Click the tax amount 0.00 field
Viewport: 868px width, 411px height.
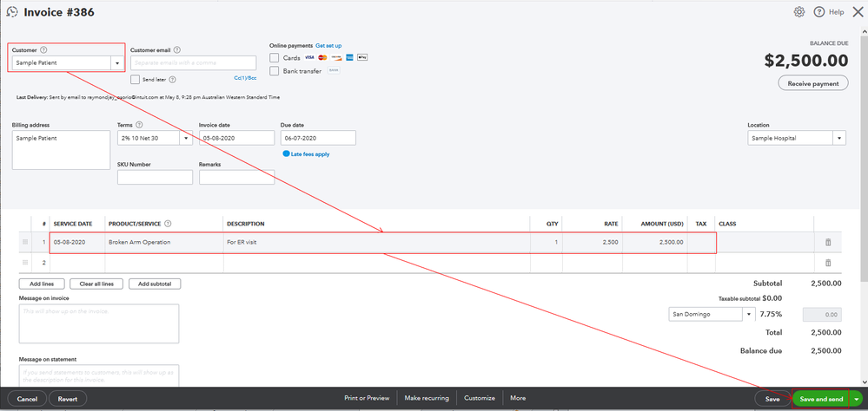point(821,315)
